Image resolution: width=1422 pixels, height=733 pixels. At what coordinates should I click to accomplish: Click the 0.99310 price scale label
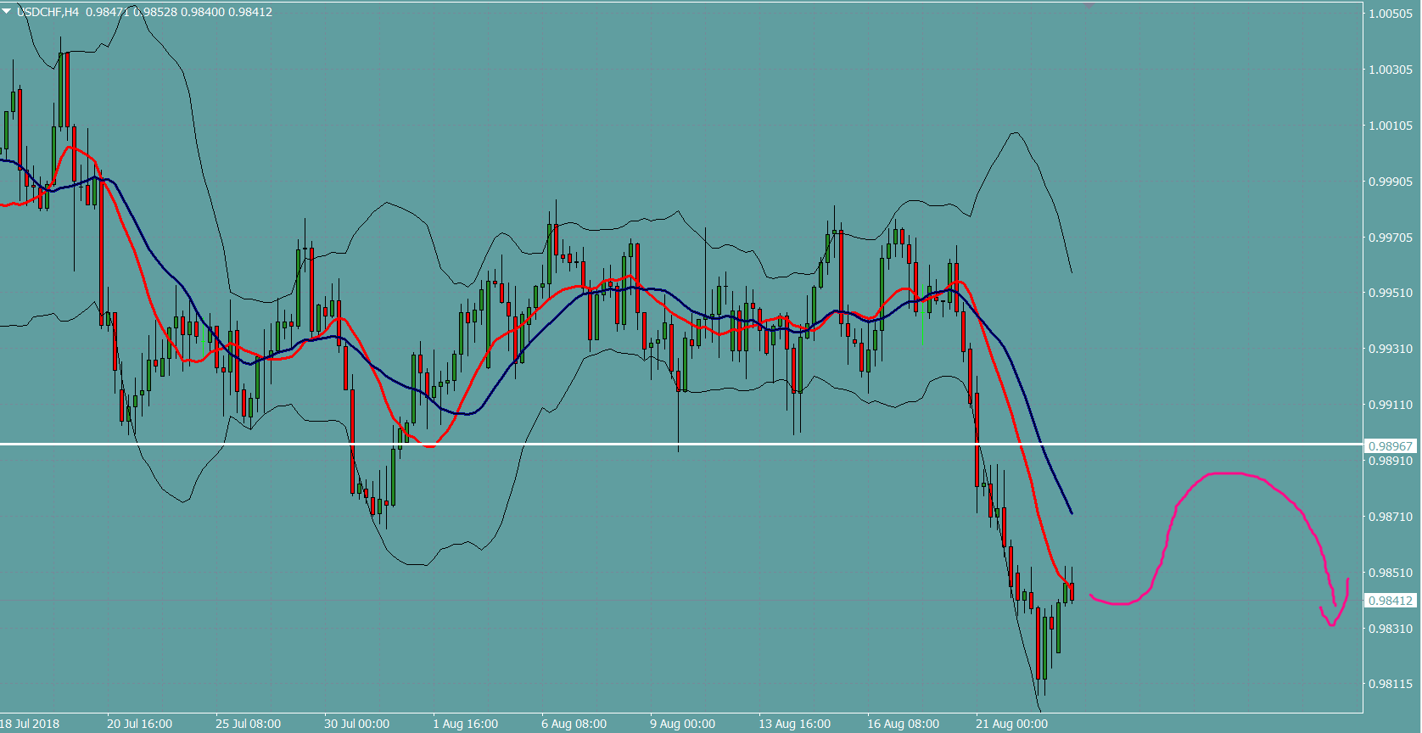coord(1391,349)
